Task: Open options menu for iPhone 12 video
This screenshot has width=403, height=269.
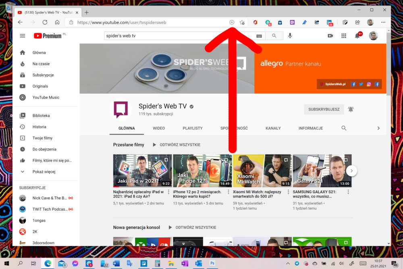Action: point(229,192)
